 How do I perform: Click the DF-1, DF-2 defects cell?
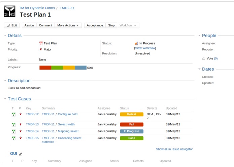point(154,116)
